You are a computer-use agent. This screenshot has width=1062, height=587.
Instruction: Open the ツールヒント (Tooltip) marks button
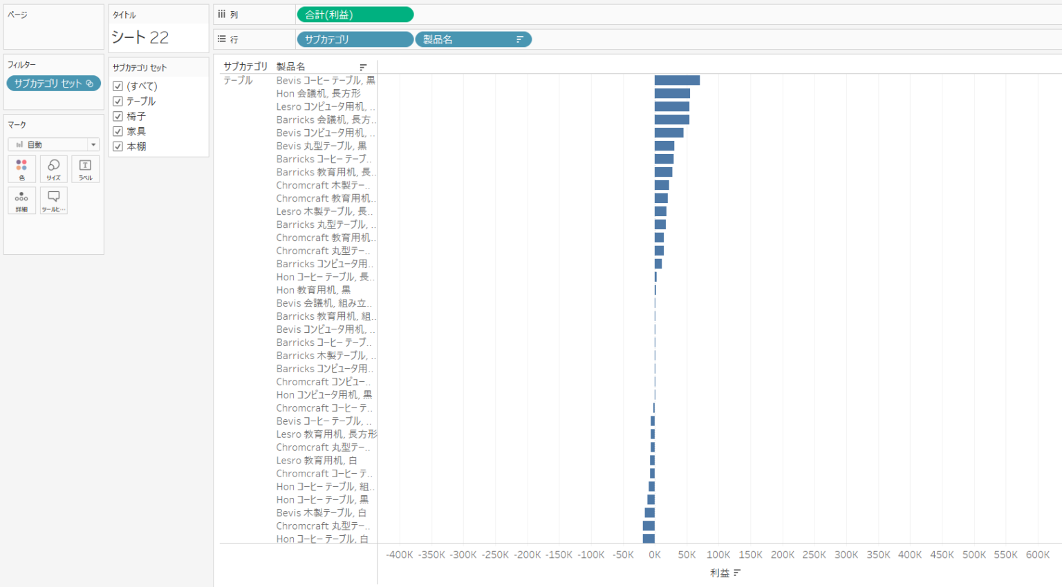pos(53,200)
